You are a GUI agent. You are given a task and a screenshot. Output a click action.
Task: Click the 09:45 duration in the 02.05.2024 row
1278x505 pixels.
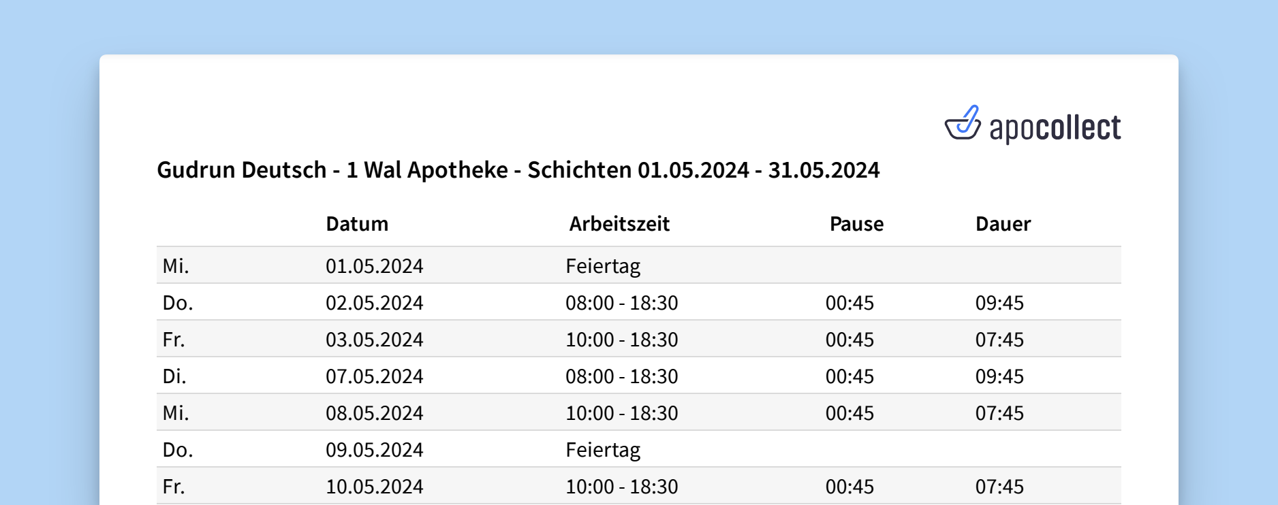point(999,303)
